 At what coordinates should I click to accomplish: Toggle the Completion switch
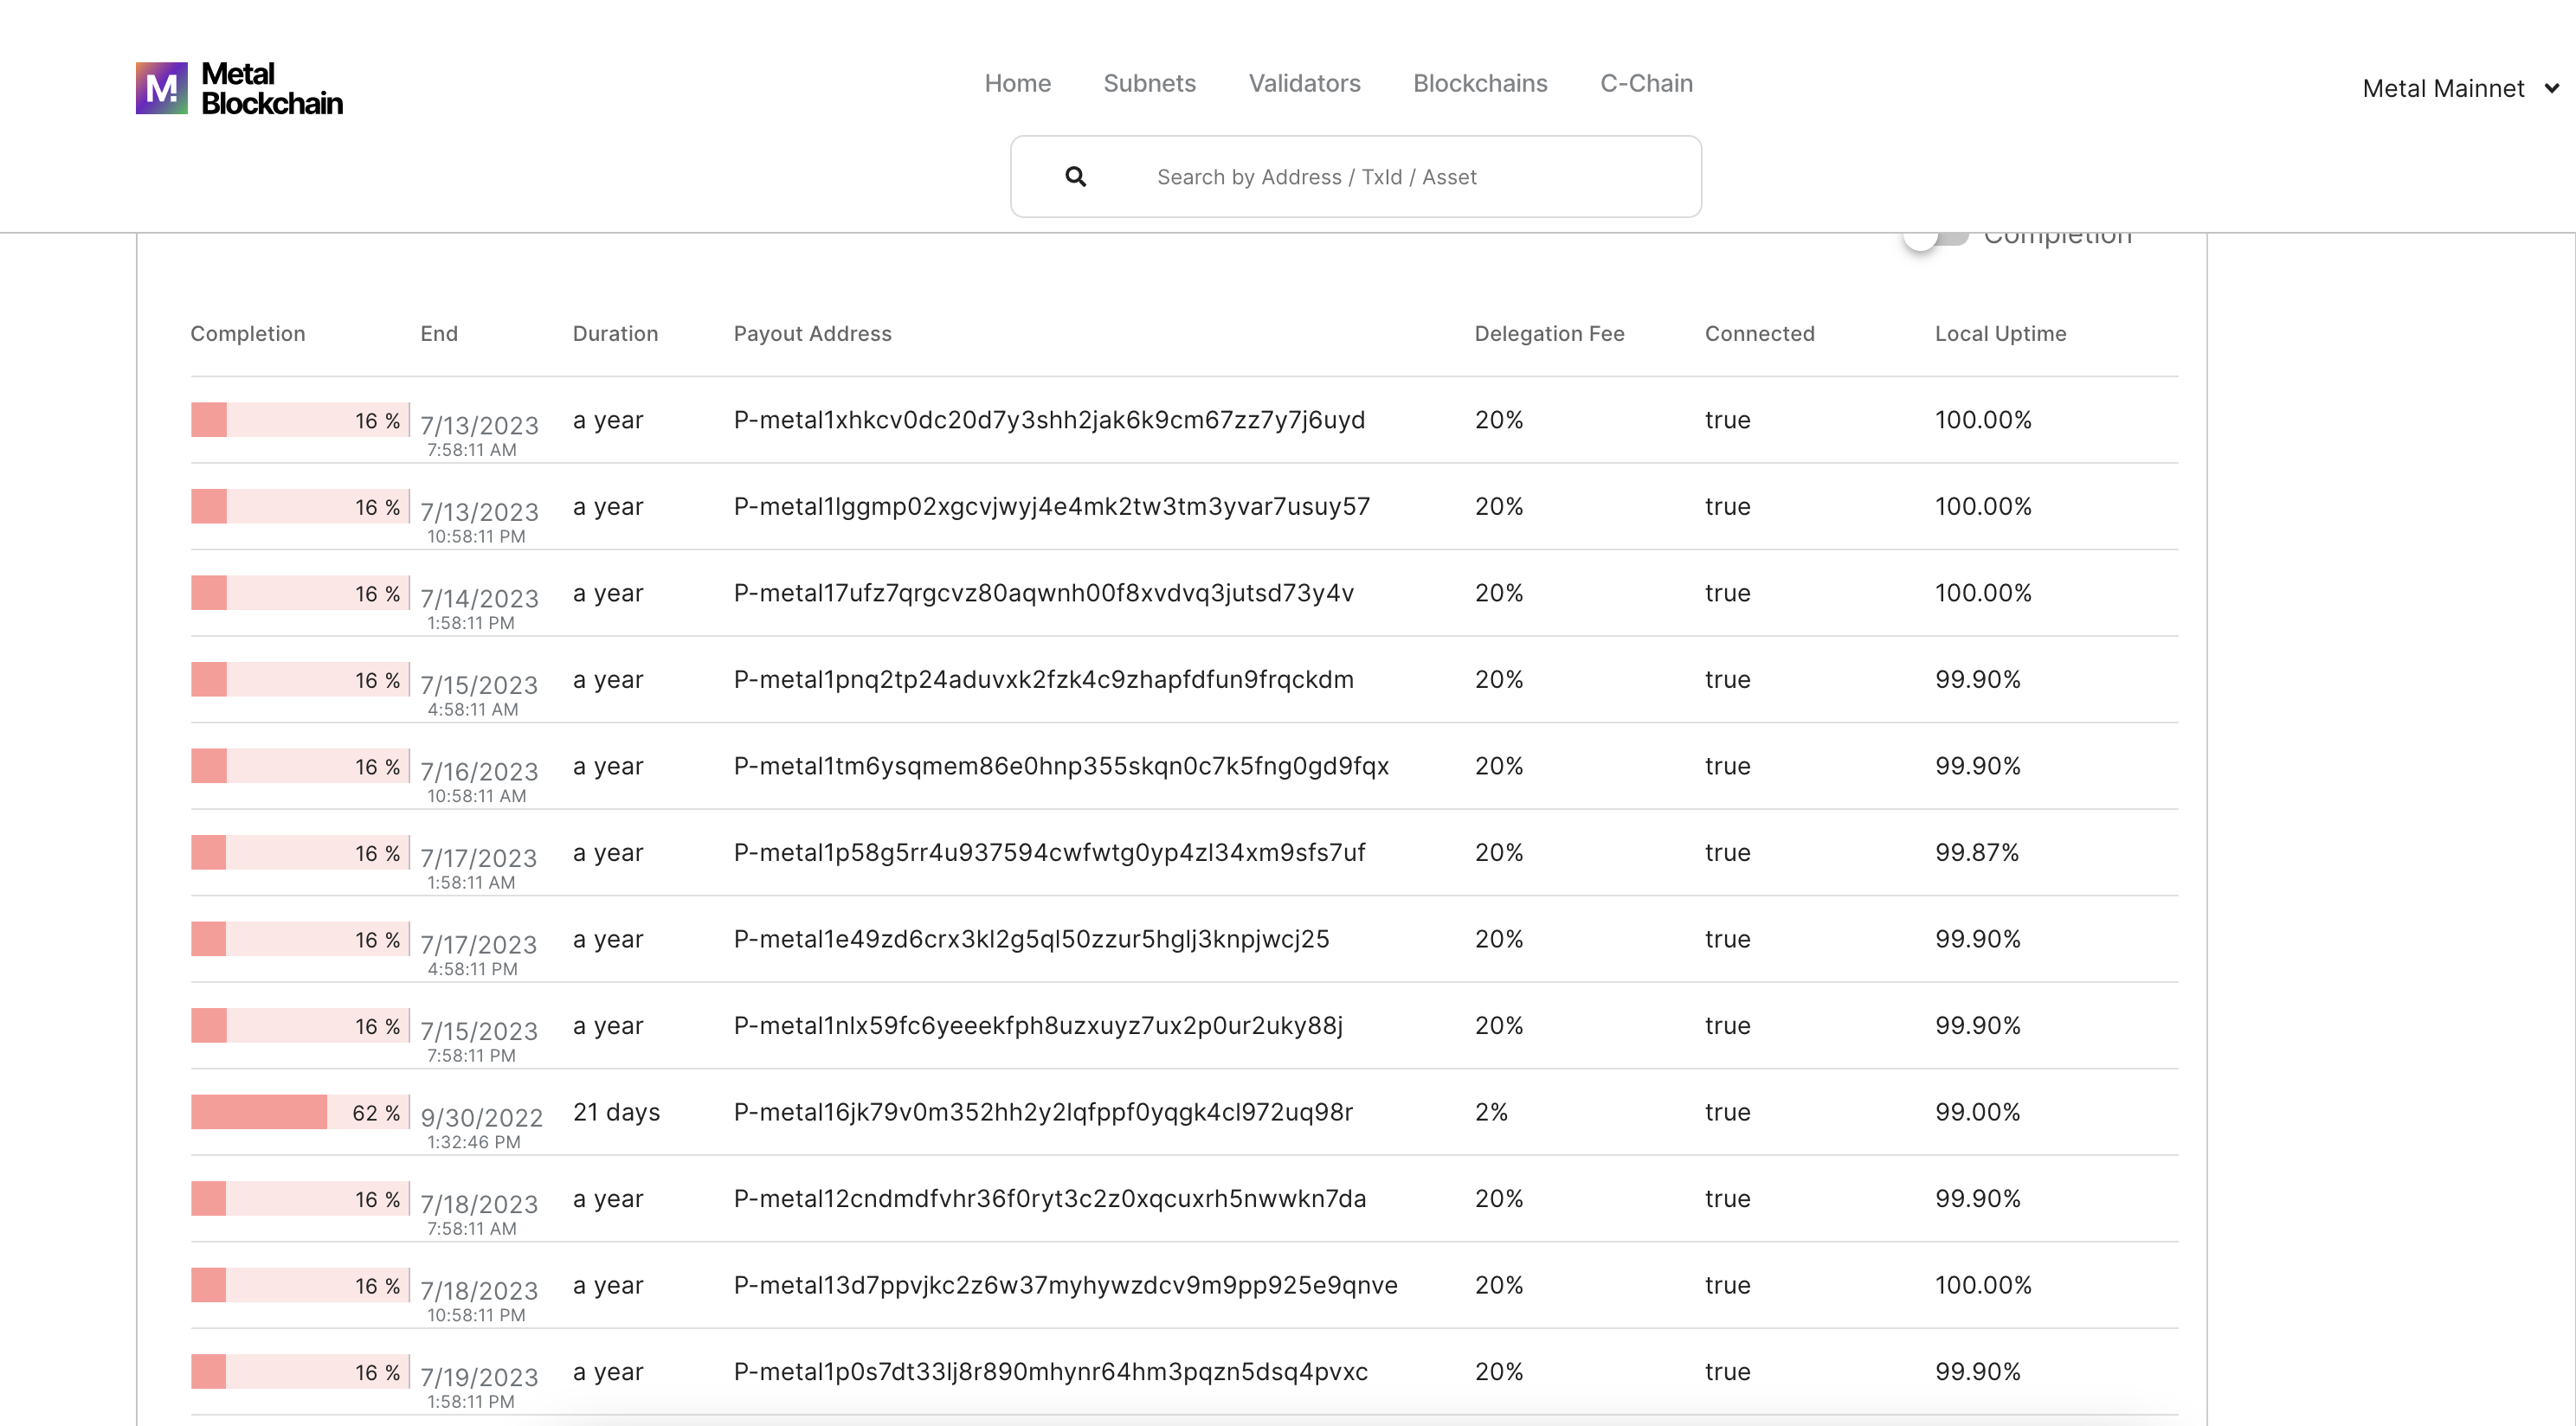pos(1935,238)
